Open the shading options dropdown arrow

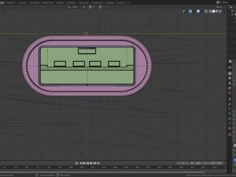click(223, 11)
